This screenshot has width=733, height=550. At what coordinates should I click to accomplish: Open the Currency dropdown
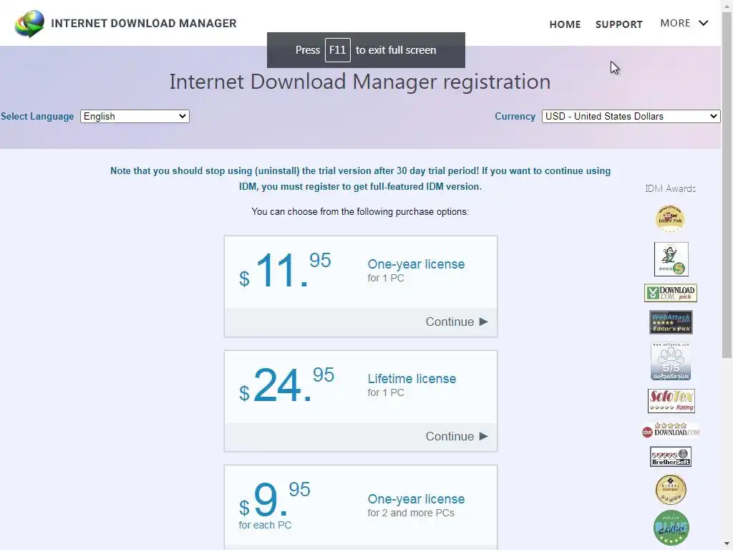(631, 117)
